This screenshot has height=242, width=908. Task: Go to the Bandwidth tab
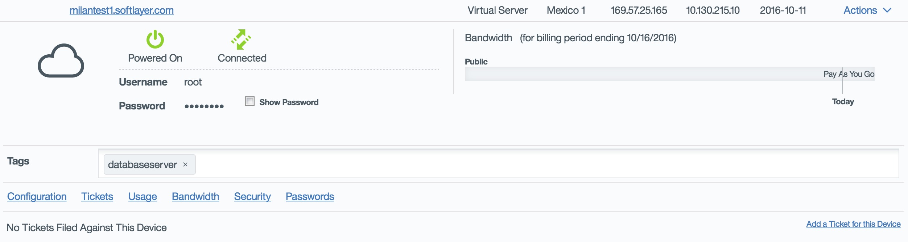195,196
